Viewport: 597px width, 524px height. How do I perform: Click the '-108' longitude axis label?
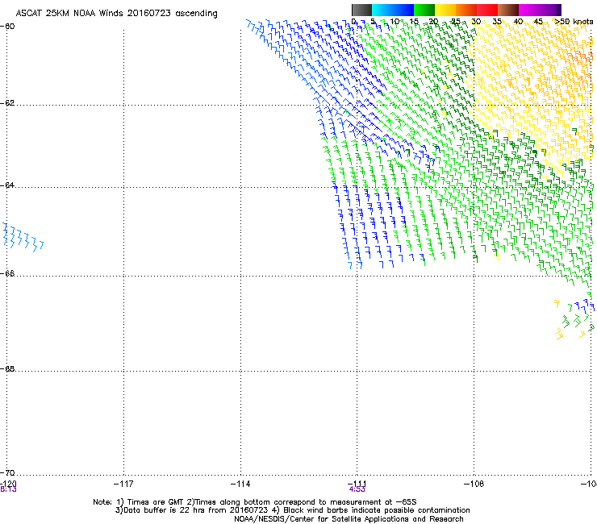pos(474,484)
